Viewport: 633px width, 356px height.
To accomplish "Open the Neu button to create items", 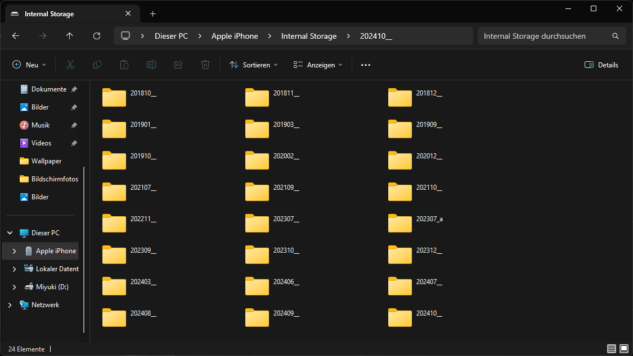I will 29,65.
